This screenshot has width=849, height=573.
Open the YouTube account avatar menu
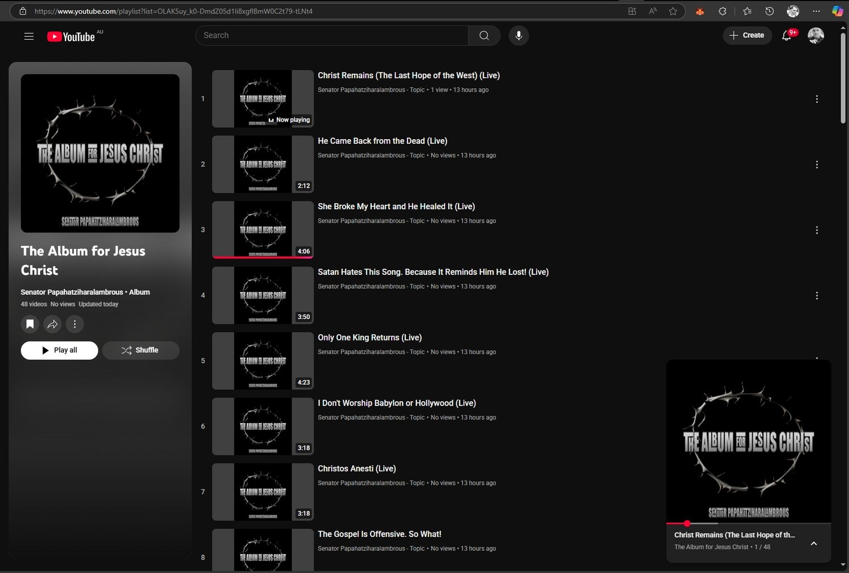pos(816,36)
